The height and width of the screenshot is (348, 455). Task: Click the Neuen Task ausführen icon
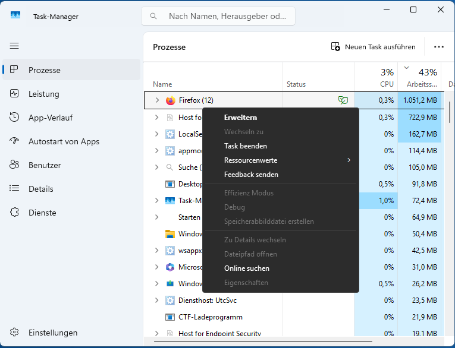coord(335,46)
